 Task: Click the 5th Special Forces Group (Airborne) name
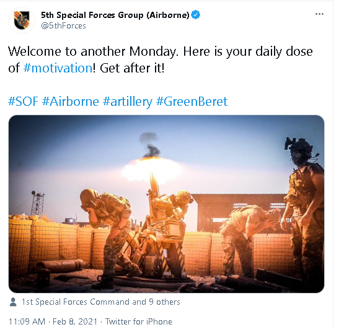pos(115,15)
